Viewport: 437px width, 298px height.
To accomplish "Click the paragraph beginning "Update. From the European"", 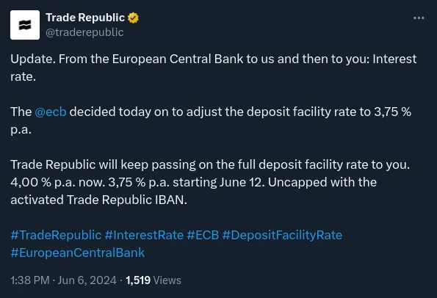I will click(x=214, y=68).
